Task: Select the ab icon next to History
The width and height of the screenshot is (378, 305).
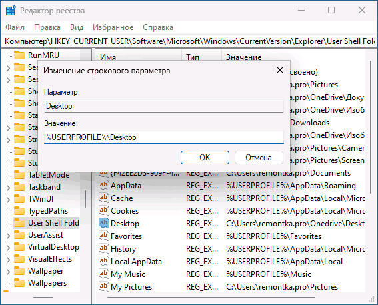Action: [103, 248]
